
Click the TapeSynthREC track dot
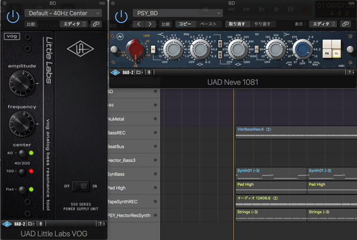[x=155, y=201]
